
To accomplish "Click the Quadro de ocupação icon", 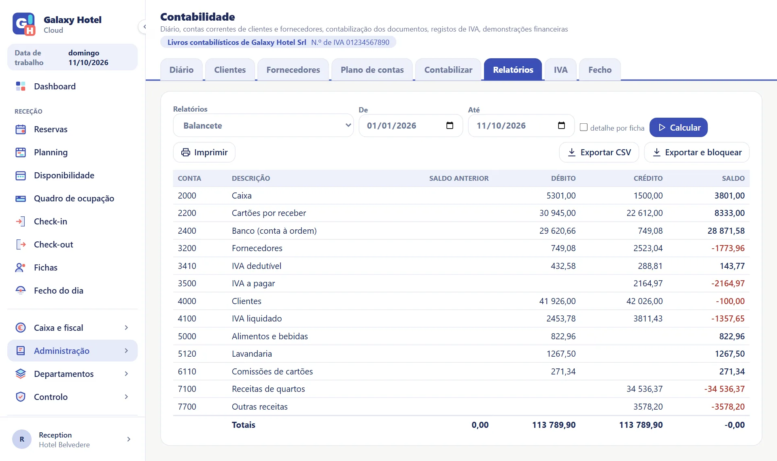I will [x=21, y=199].
